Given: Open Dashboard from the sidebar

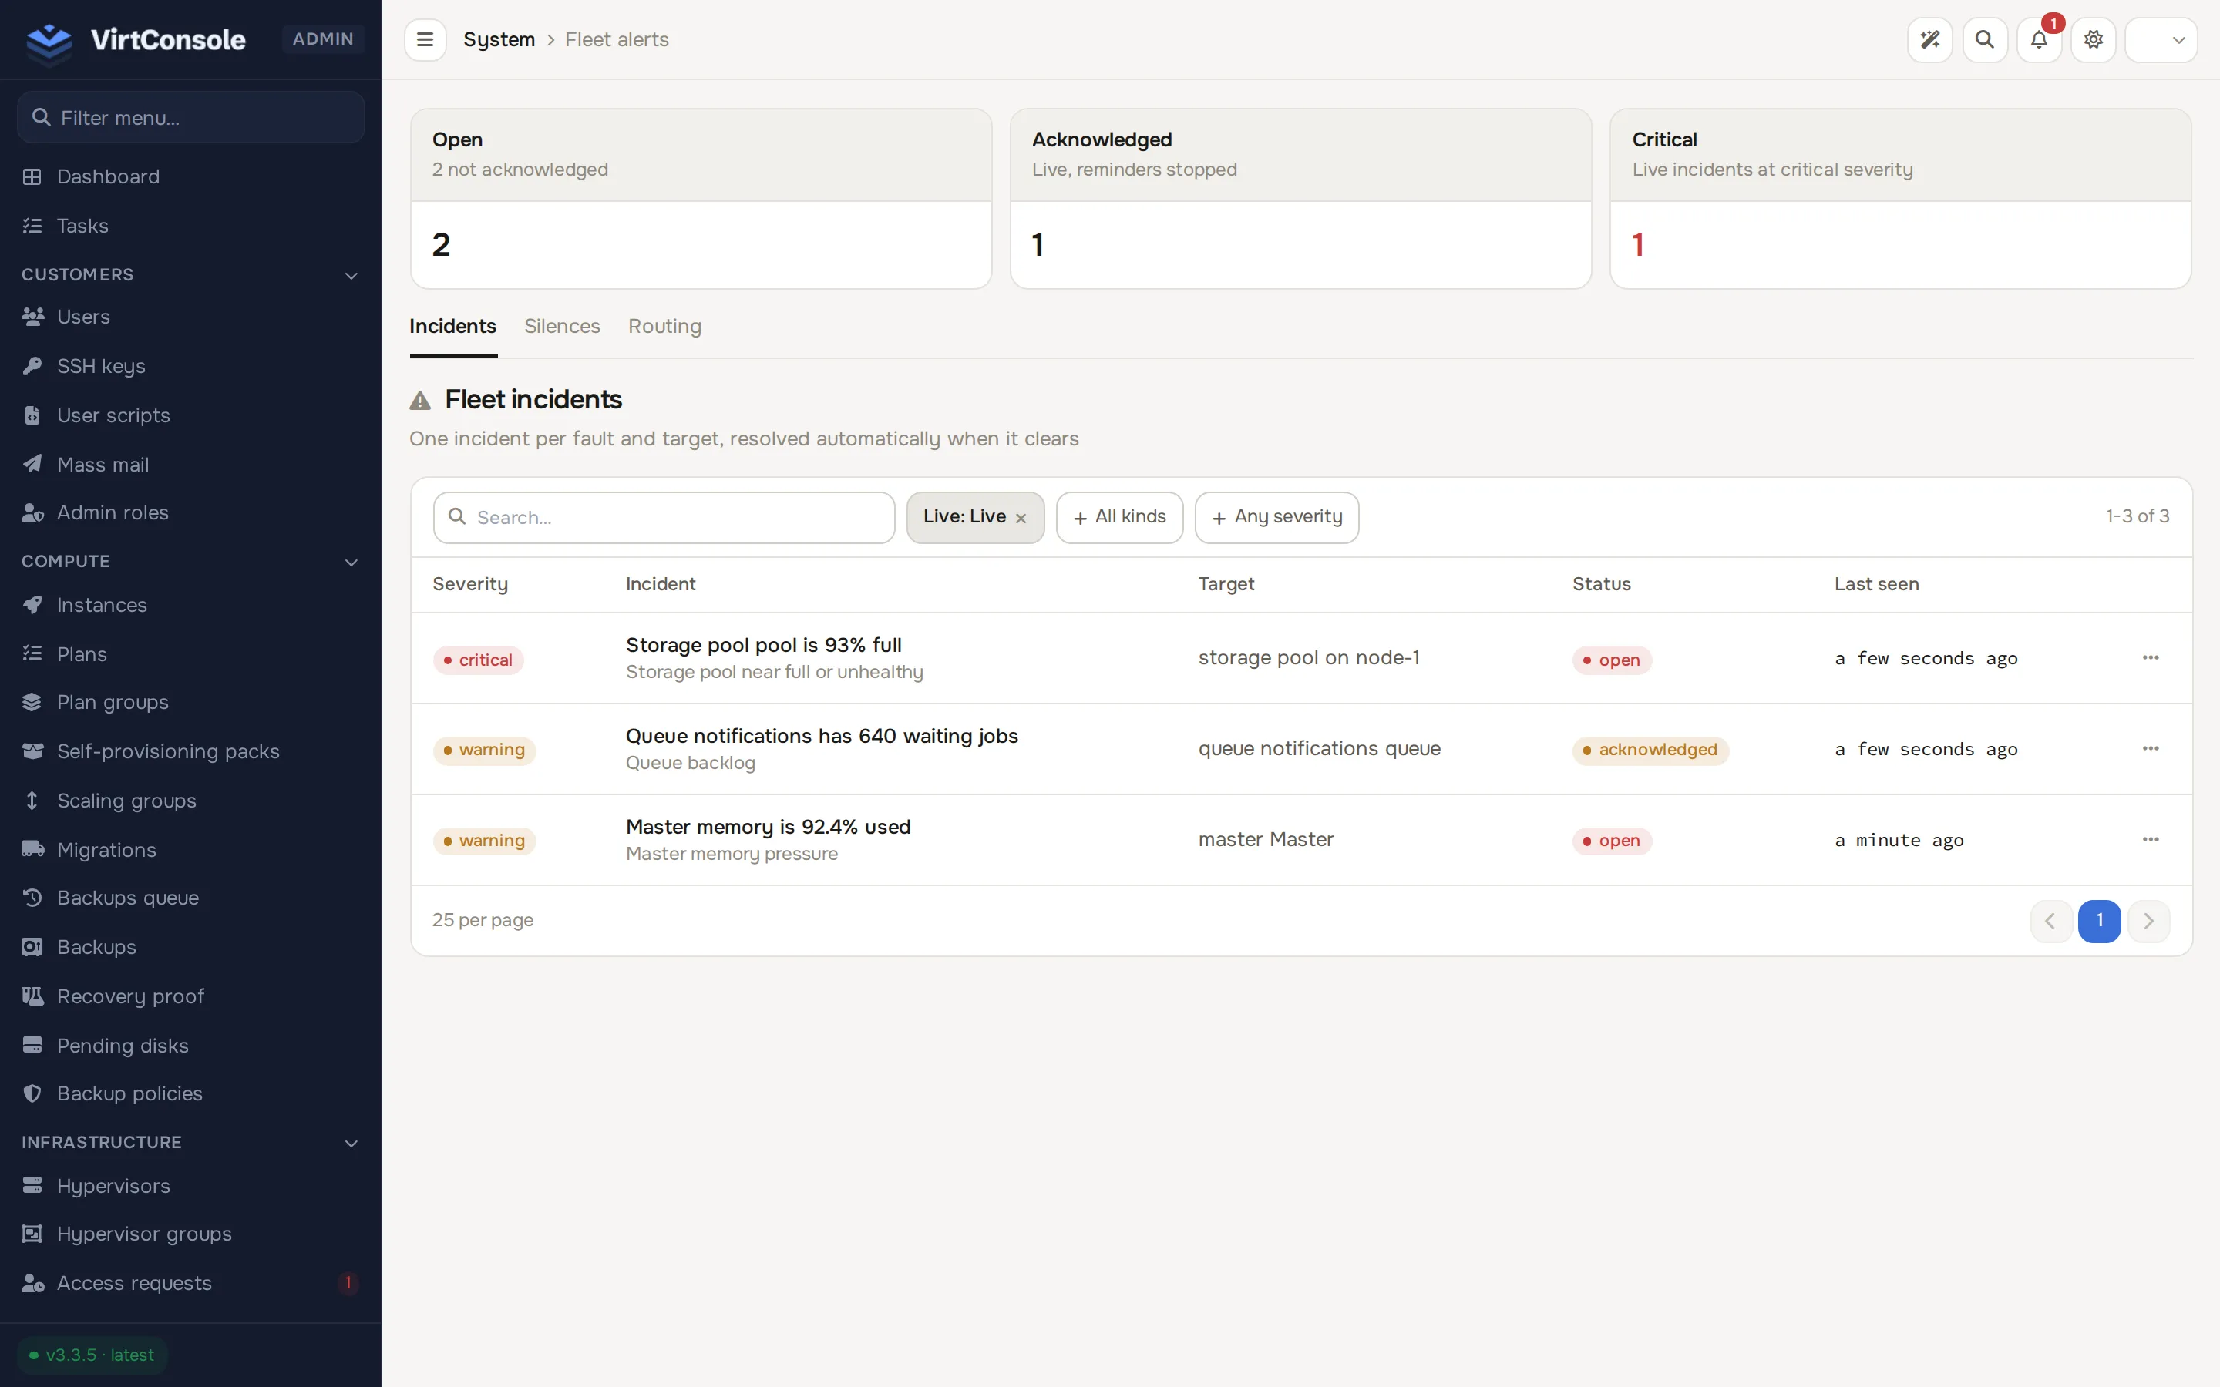Looking at the screenshot, I should click(x=191, y=176).
